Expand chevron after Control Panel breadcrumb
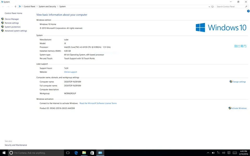 tap(37, 6)
